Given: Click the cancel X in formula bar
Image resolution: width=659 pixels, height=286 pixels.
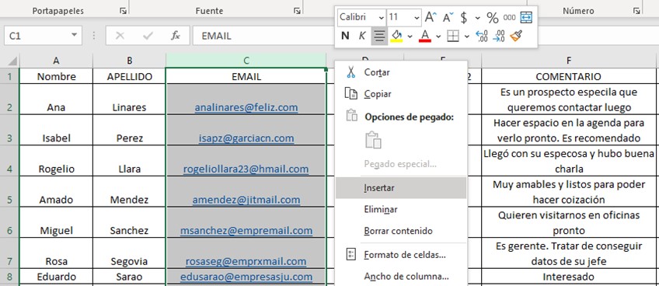Looking at the screenshot, I should 120,36.
